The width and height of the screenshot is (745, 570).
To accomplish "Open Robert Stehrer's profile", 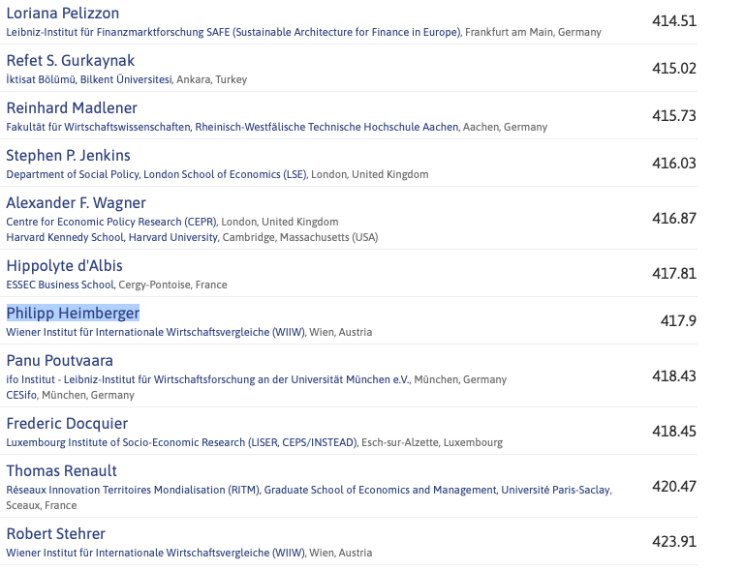I will [x=55, y=534].
